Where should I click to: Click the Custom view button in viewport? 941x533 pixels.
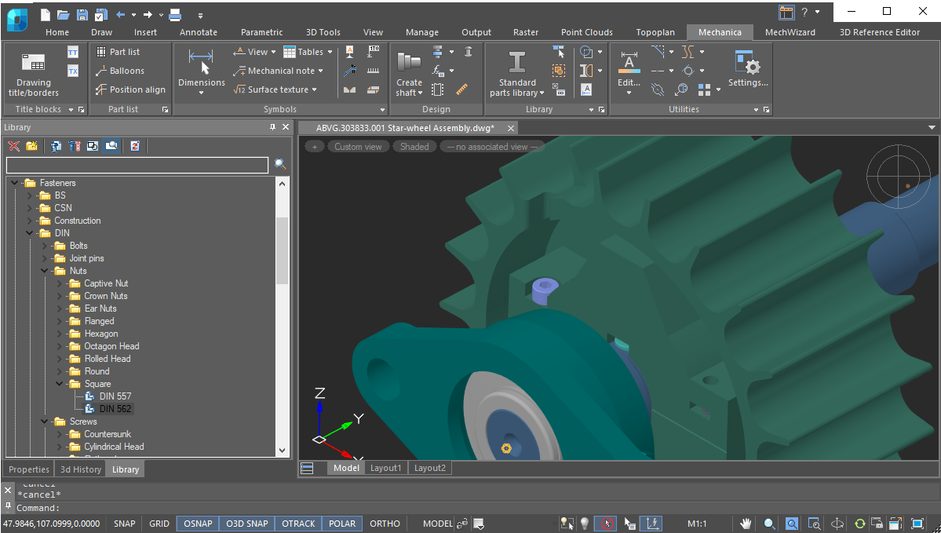click(358, 147)
